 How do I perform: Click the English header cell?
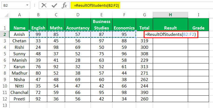(x=38, y=24)
